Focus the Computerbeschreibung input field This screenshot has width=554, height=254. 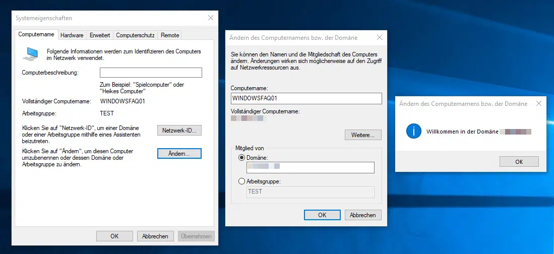click(151, 73)
